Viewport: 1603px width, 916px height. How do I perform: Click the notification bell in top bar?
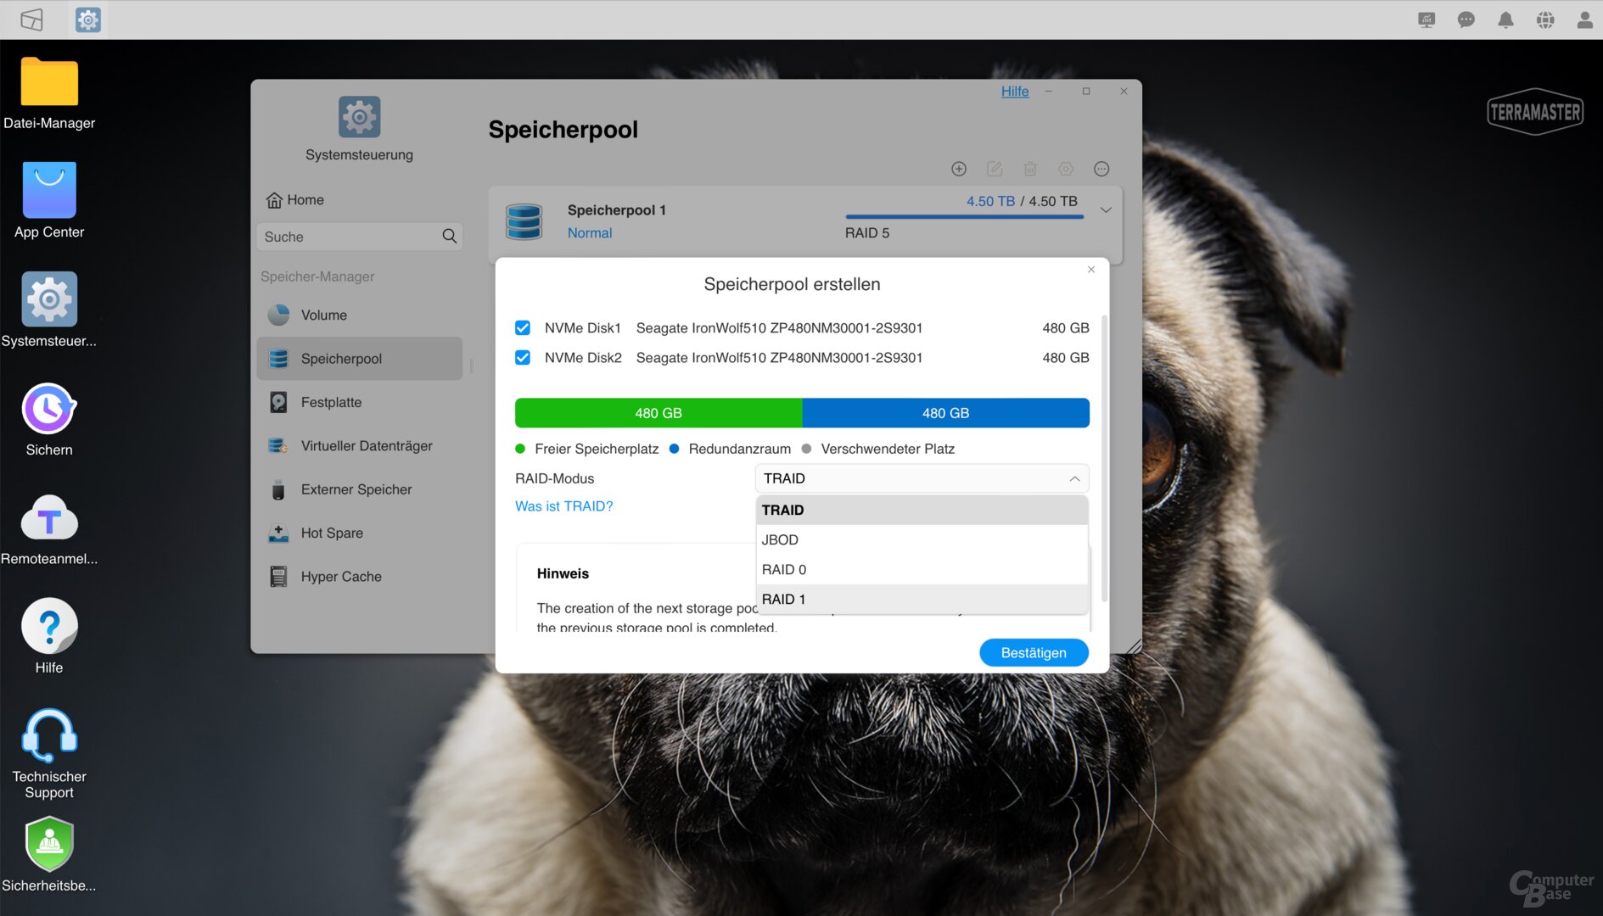[1505, 20]
